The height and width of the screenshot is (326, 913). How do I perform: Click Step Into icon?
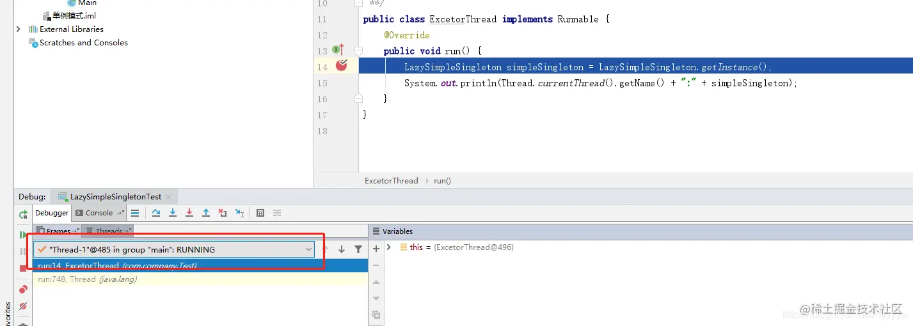[173, 213]
